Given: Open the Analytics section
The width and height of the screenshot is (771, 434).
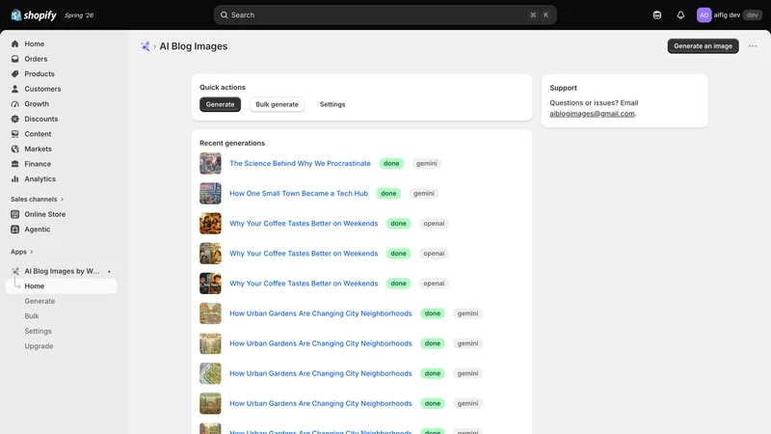Looking at the screenshot, I should click(40, 178).
